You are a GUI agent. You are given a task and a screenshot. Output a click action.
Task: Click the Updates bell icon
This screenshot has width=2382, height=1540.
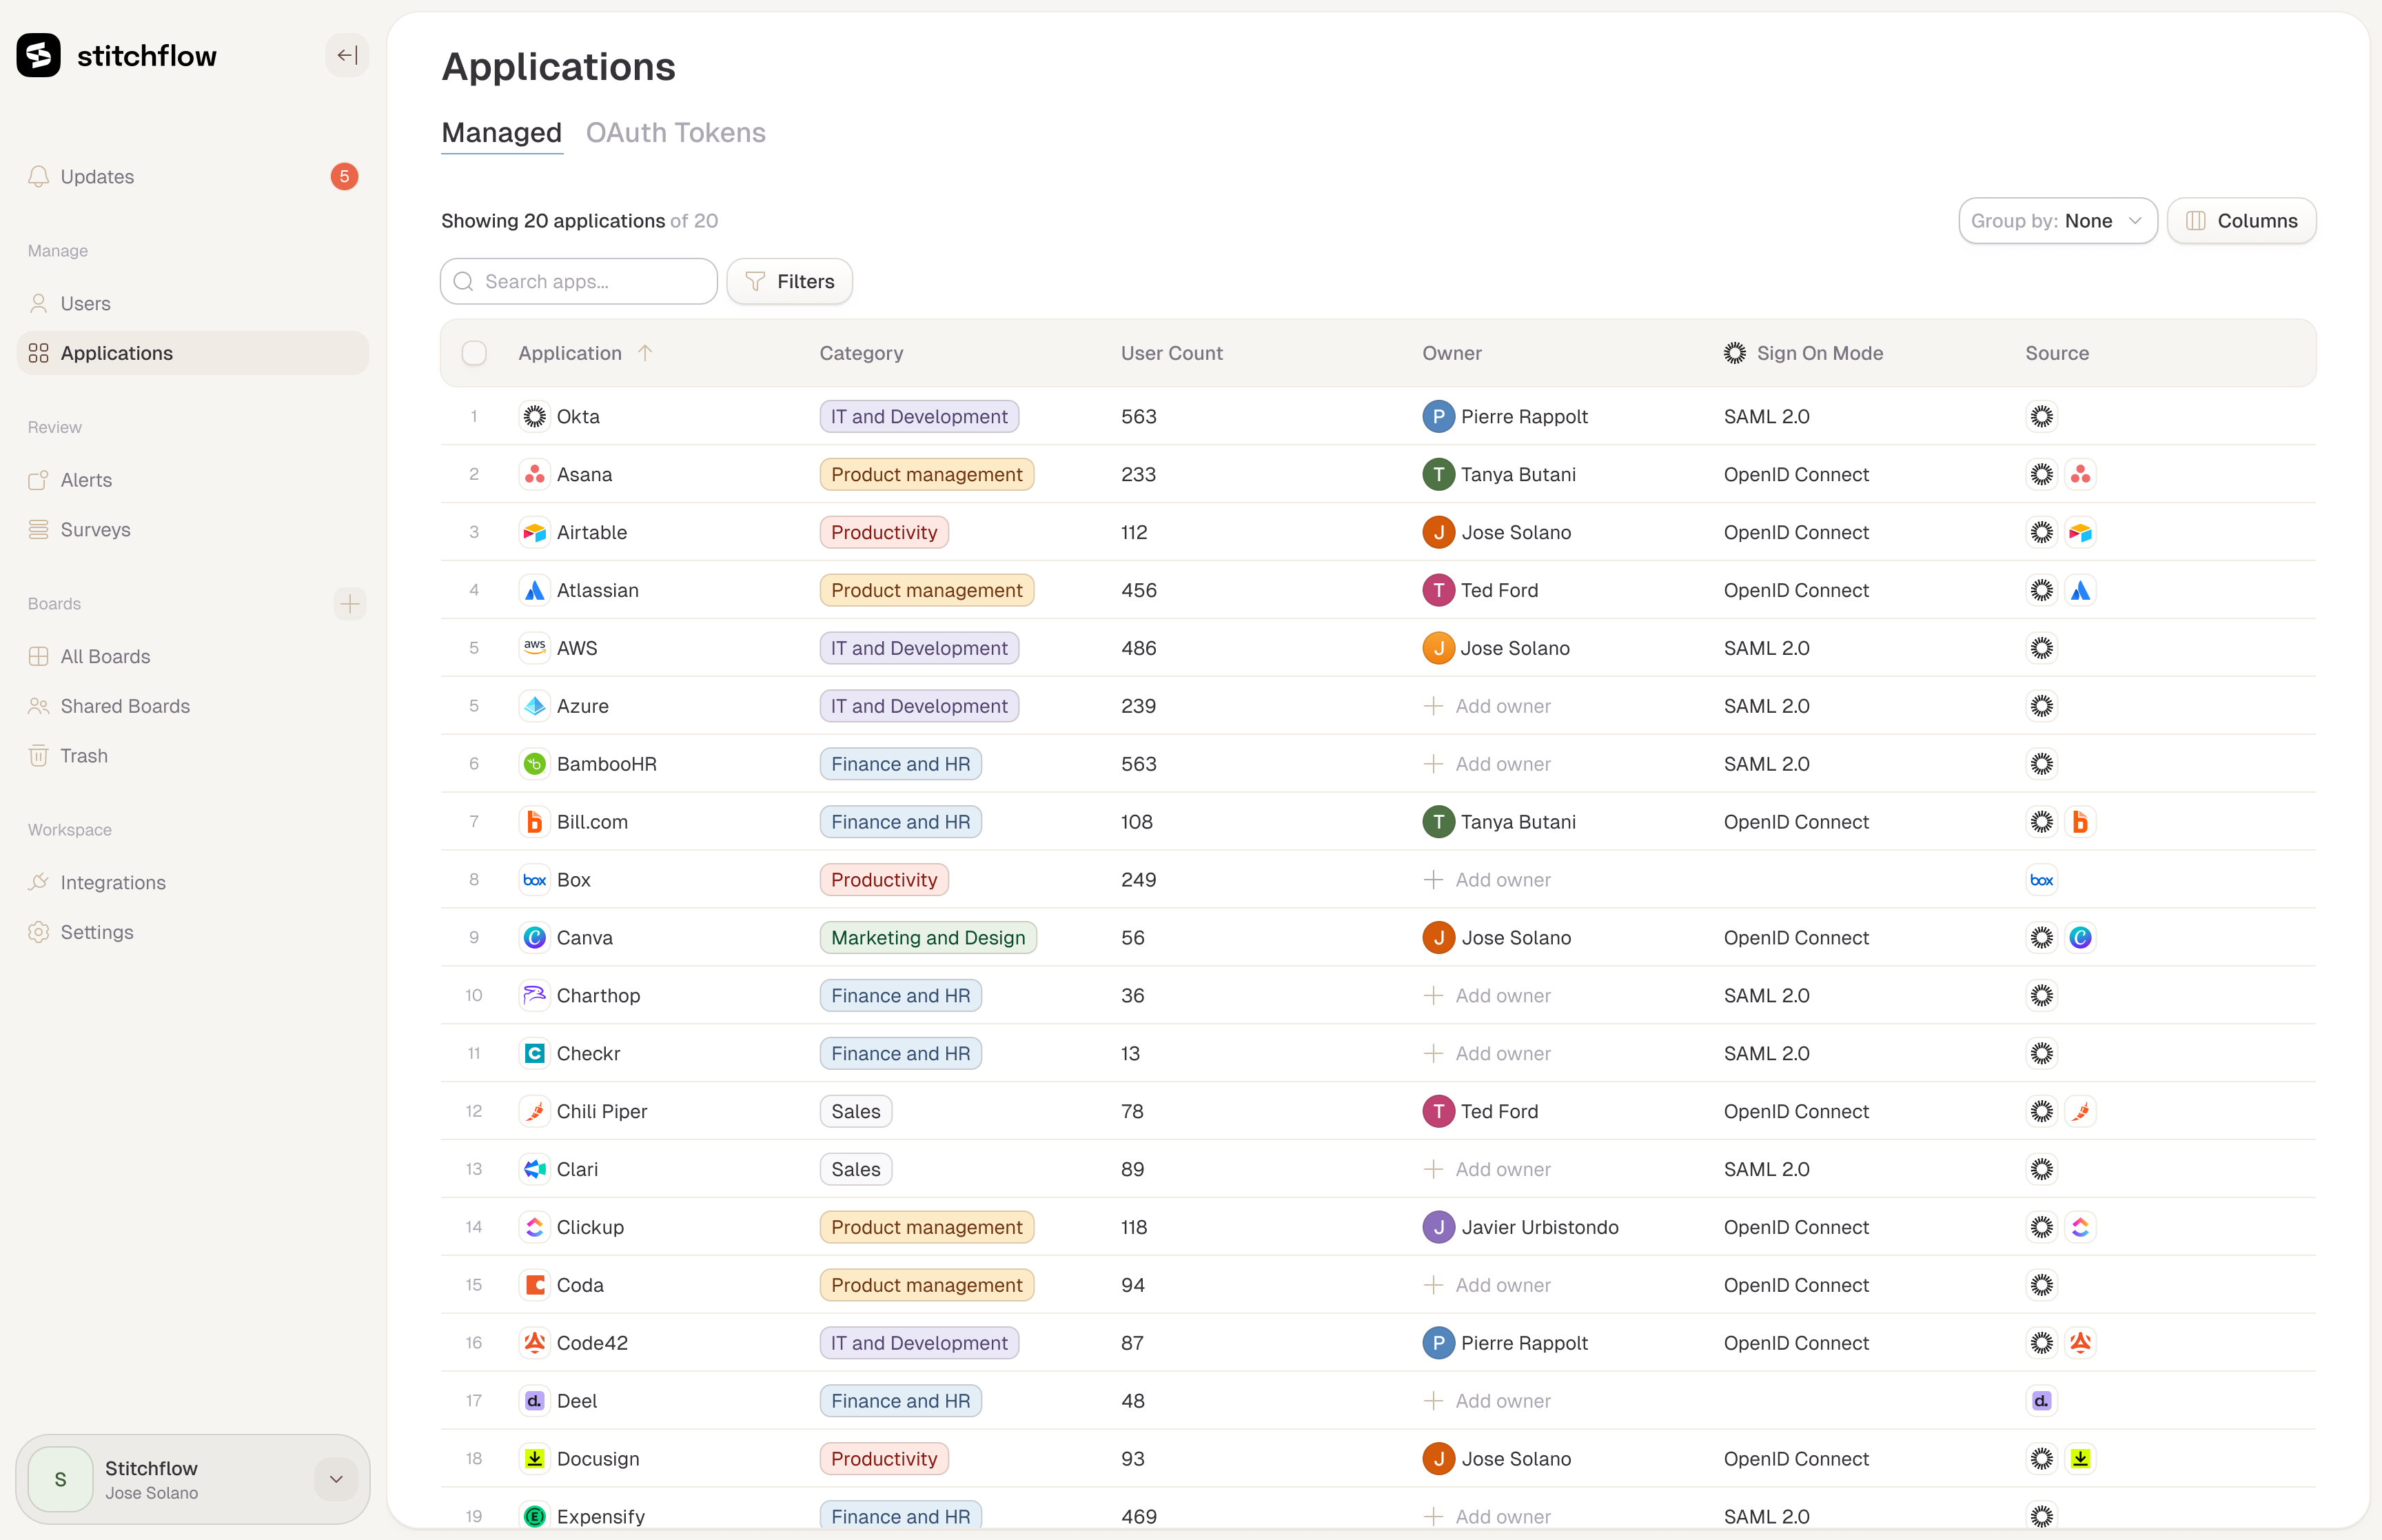[x=39, y=177]
